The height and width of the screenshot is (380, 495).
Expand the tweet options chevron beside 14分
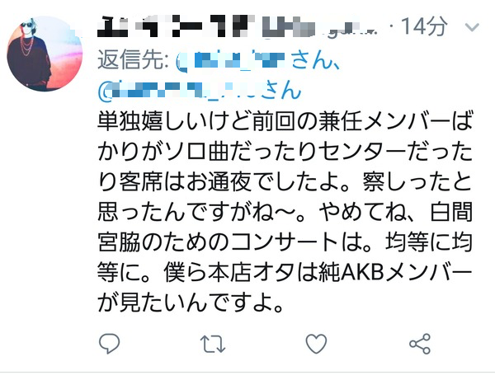472,27
